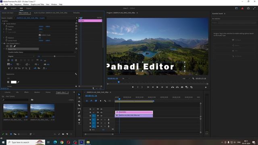Image resolution: width=258 pixels, height=145 pixels.
Task: Pick fill color with the eyedropper
Action: 18,82
